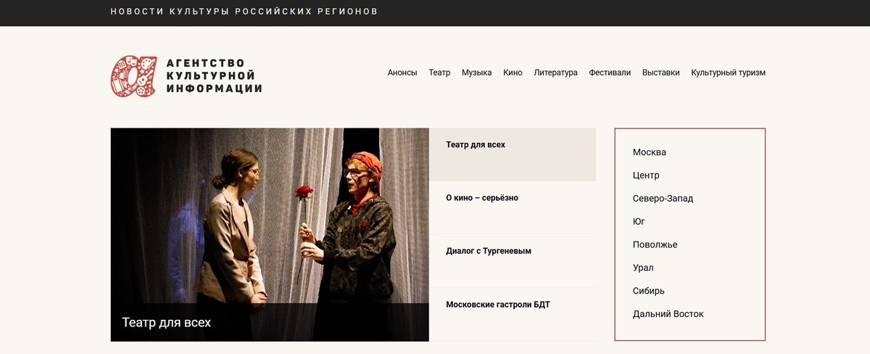Open the Анонсы menu item

point(402,73)
